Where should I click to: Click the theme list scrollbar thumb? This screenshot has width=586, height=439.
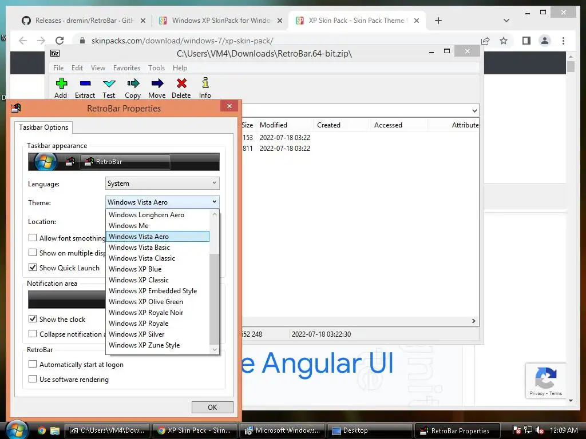(214, 298)
